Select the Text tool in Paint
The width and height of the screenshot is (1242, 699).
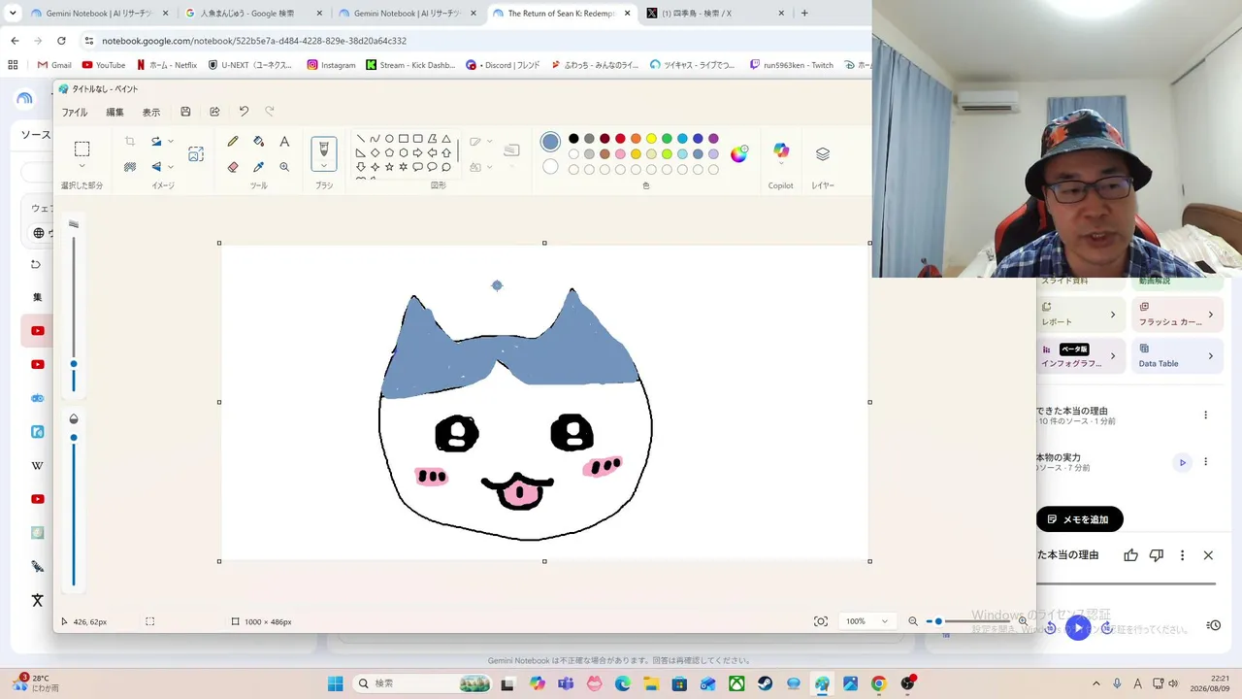284,142
